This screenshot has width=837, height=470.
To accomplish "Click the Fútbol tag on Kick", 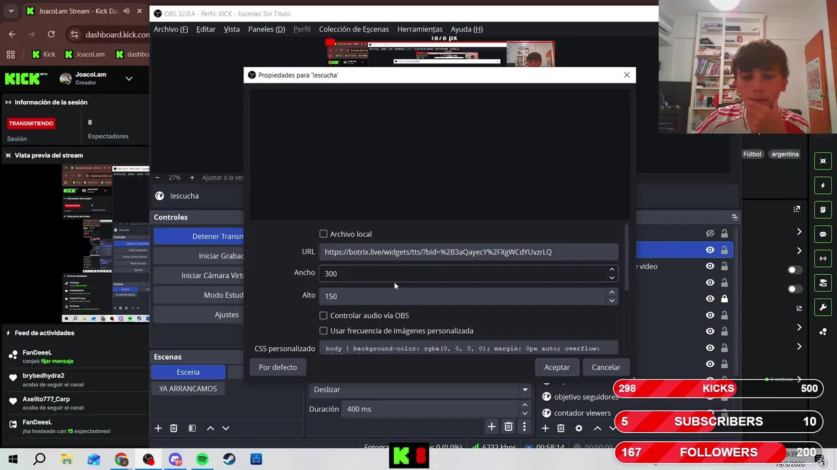I will tap(752, 154).
